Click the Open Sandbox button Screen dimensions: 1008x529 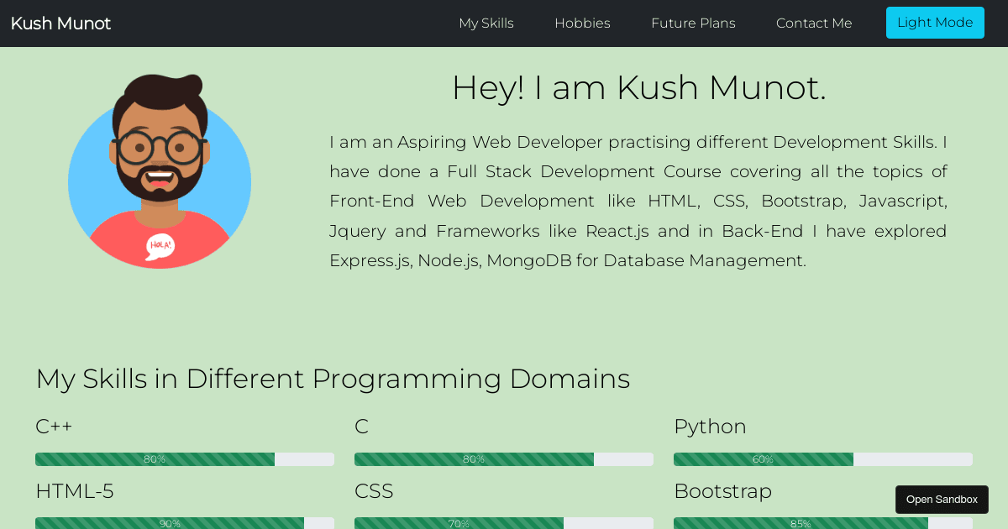pos(942,499)
